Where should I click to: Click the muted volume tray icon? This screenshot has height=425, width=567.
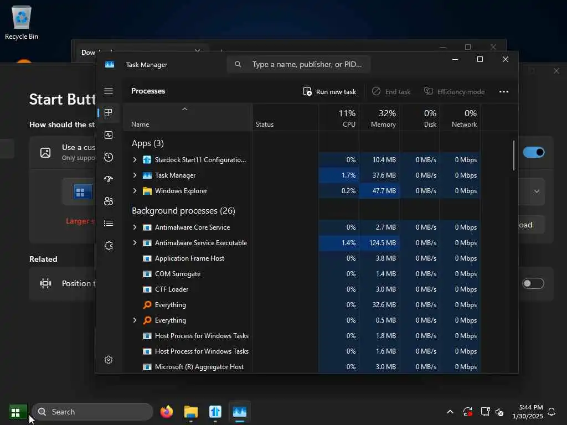click(x=499, y=412)
